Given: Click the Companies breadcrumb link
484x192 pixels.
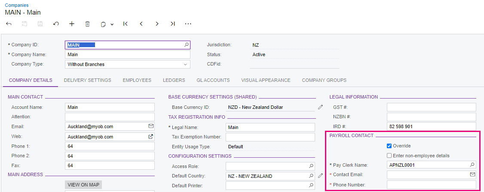Looking at the screenshot, I should point(17,5).
